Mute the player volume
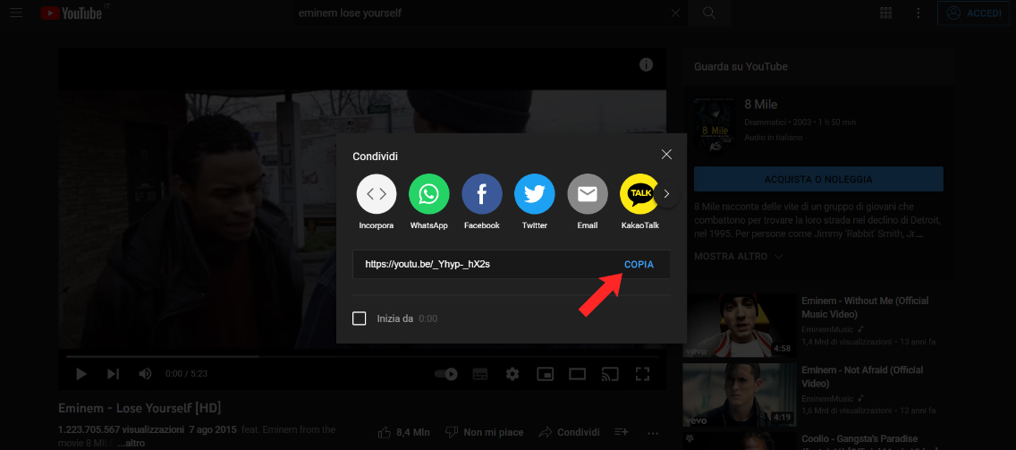The image size is (1016, 450). [x=145, y=373]
